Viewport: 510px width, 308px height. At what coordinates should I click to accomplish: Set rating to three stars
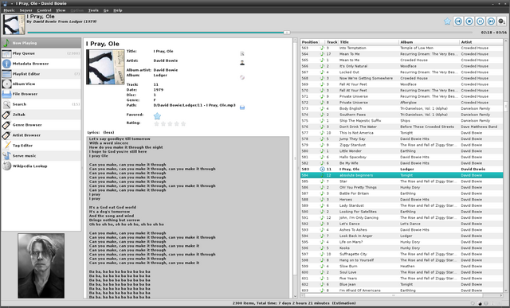pos(170,124)
